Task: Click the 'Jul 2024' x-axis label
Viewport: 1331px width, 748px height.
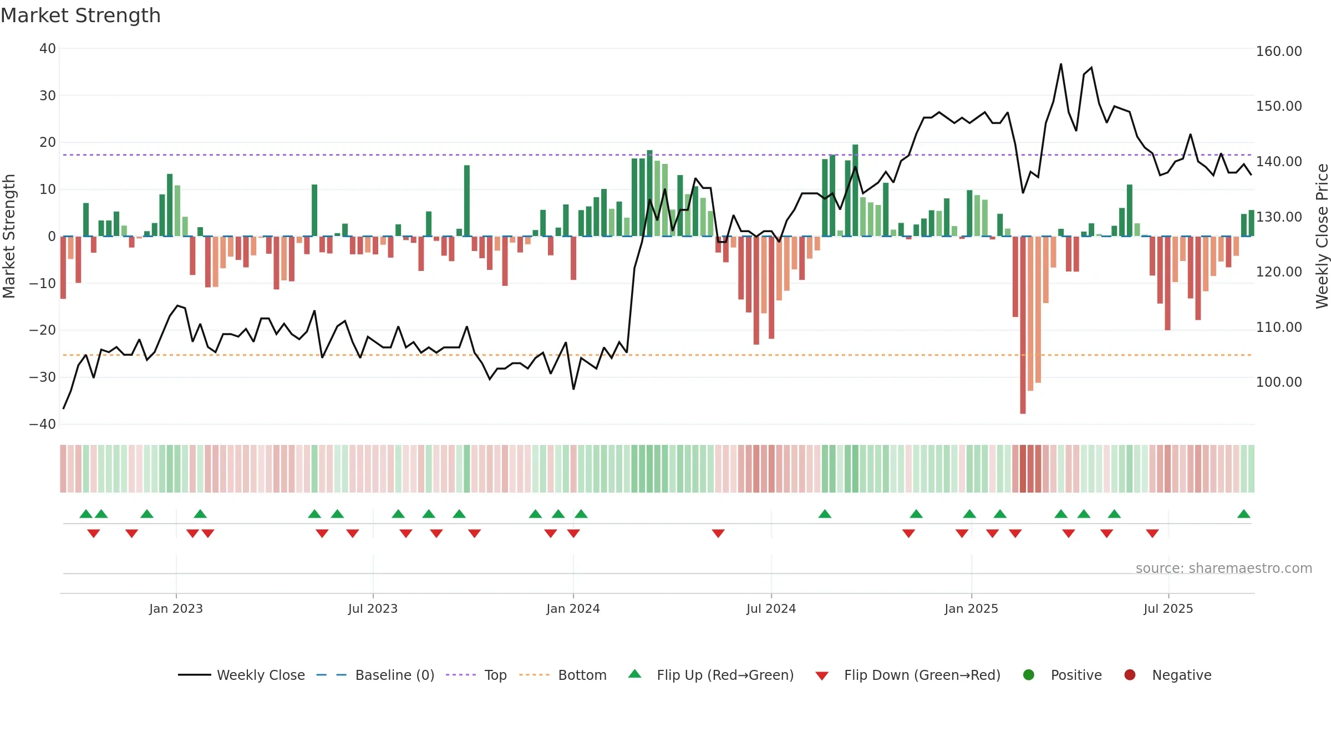Action: point(771,609)
